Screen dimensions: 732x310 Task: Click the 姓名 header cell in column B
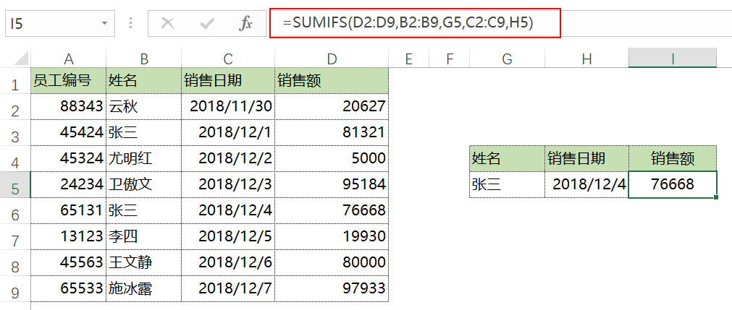pos(144,81)
